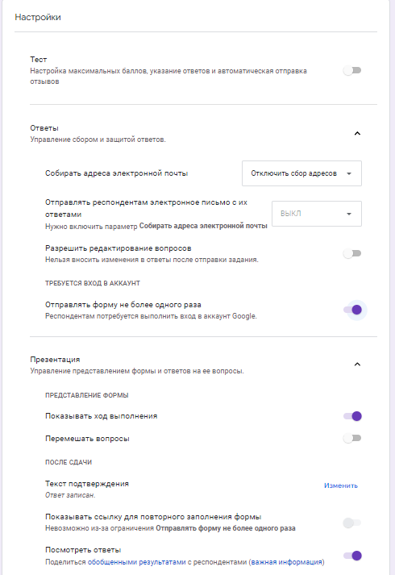
Task: Disable Отправлять форму не более одного раза
Action: tap(352, 310)
